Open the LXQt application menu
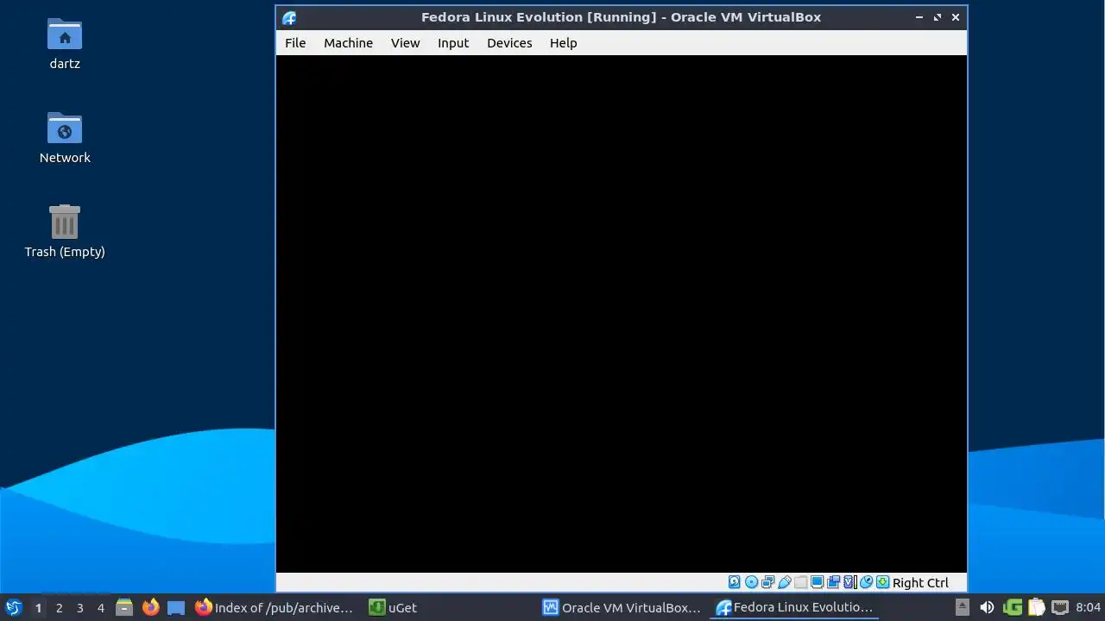 [x=13, y=607]
